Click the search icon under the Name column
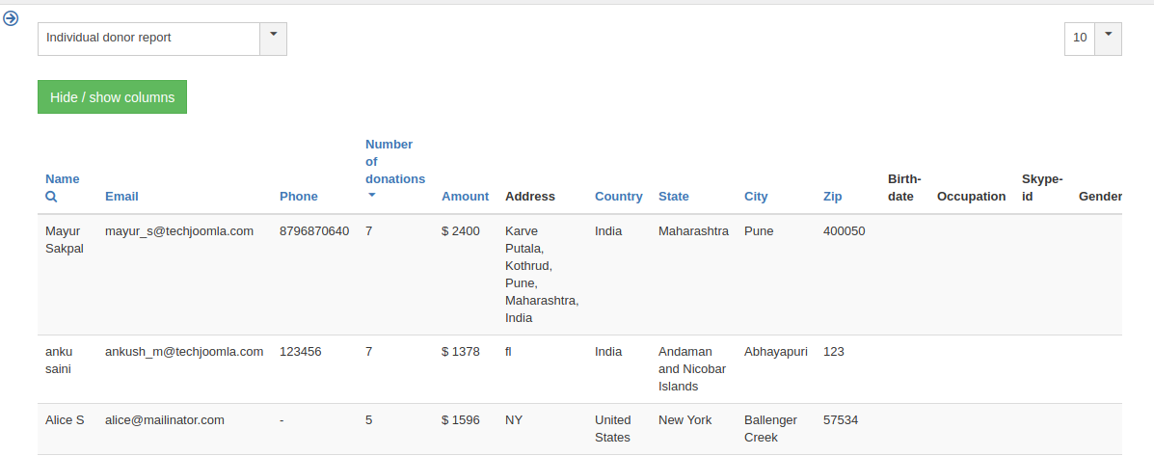 tap(51, 197)
